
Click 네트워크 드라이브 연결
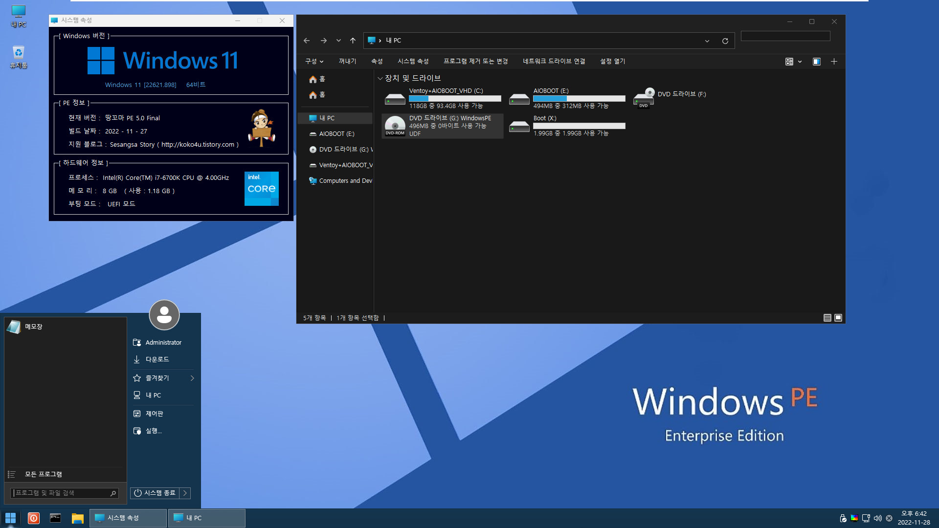[x=554, y=61]
